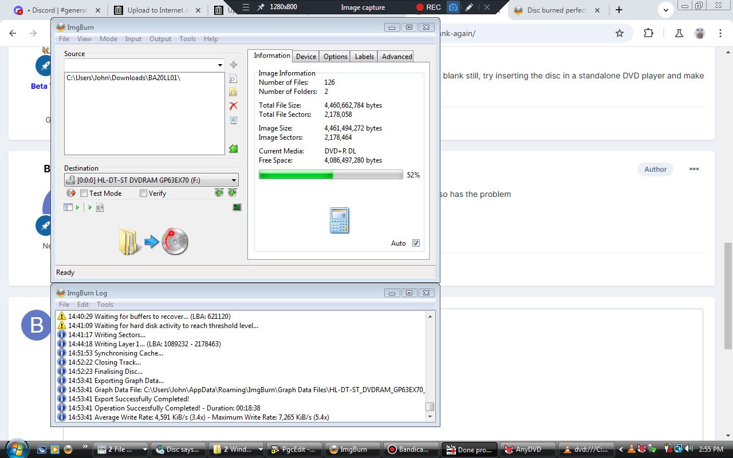Click the eject tray green up arrow
The width and height of the screenshot is (733, 458).
pos(219,193)
